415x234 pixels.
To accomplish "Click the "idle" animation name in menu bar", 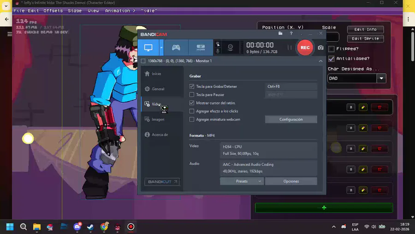I will point(149,11).
